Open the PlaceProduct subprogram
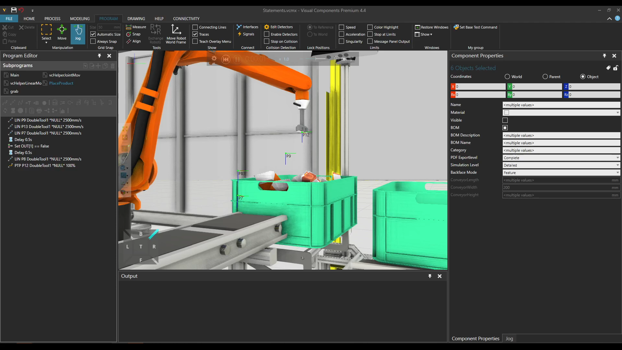622x350 pixels. click(x=61, y=83)
